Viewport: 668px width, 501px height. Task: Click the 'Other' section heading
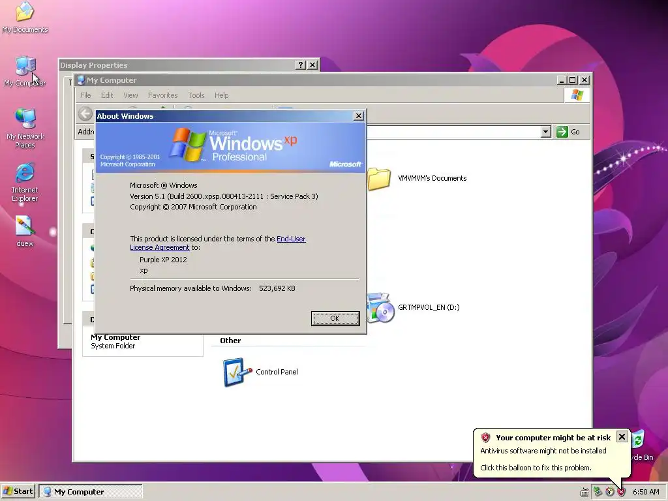pyautogui.click(x=230, y=341)
